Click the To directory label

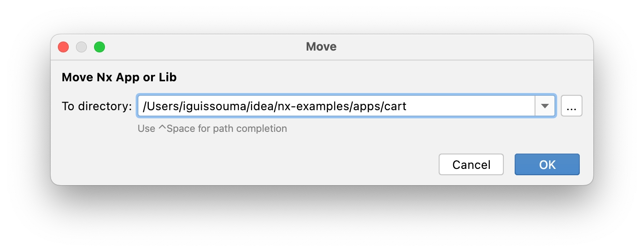click(x=97, y=107)
